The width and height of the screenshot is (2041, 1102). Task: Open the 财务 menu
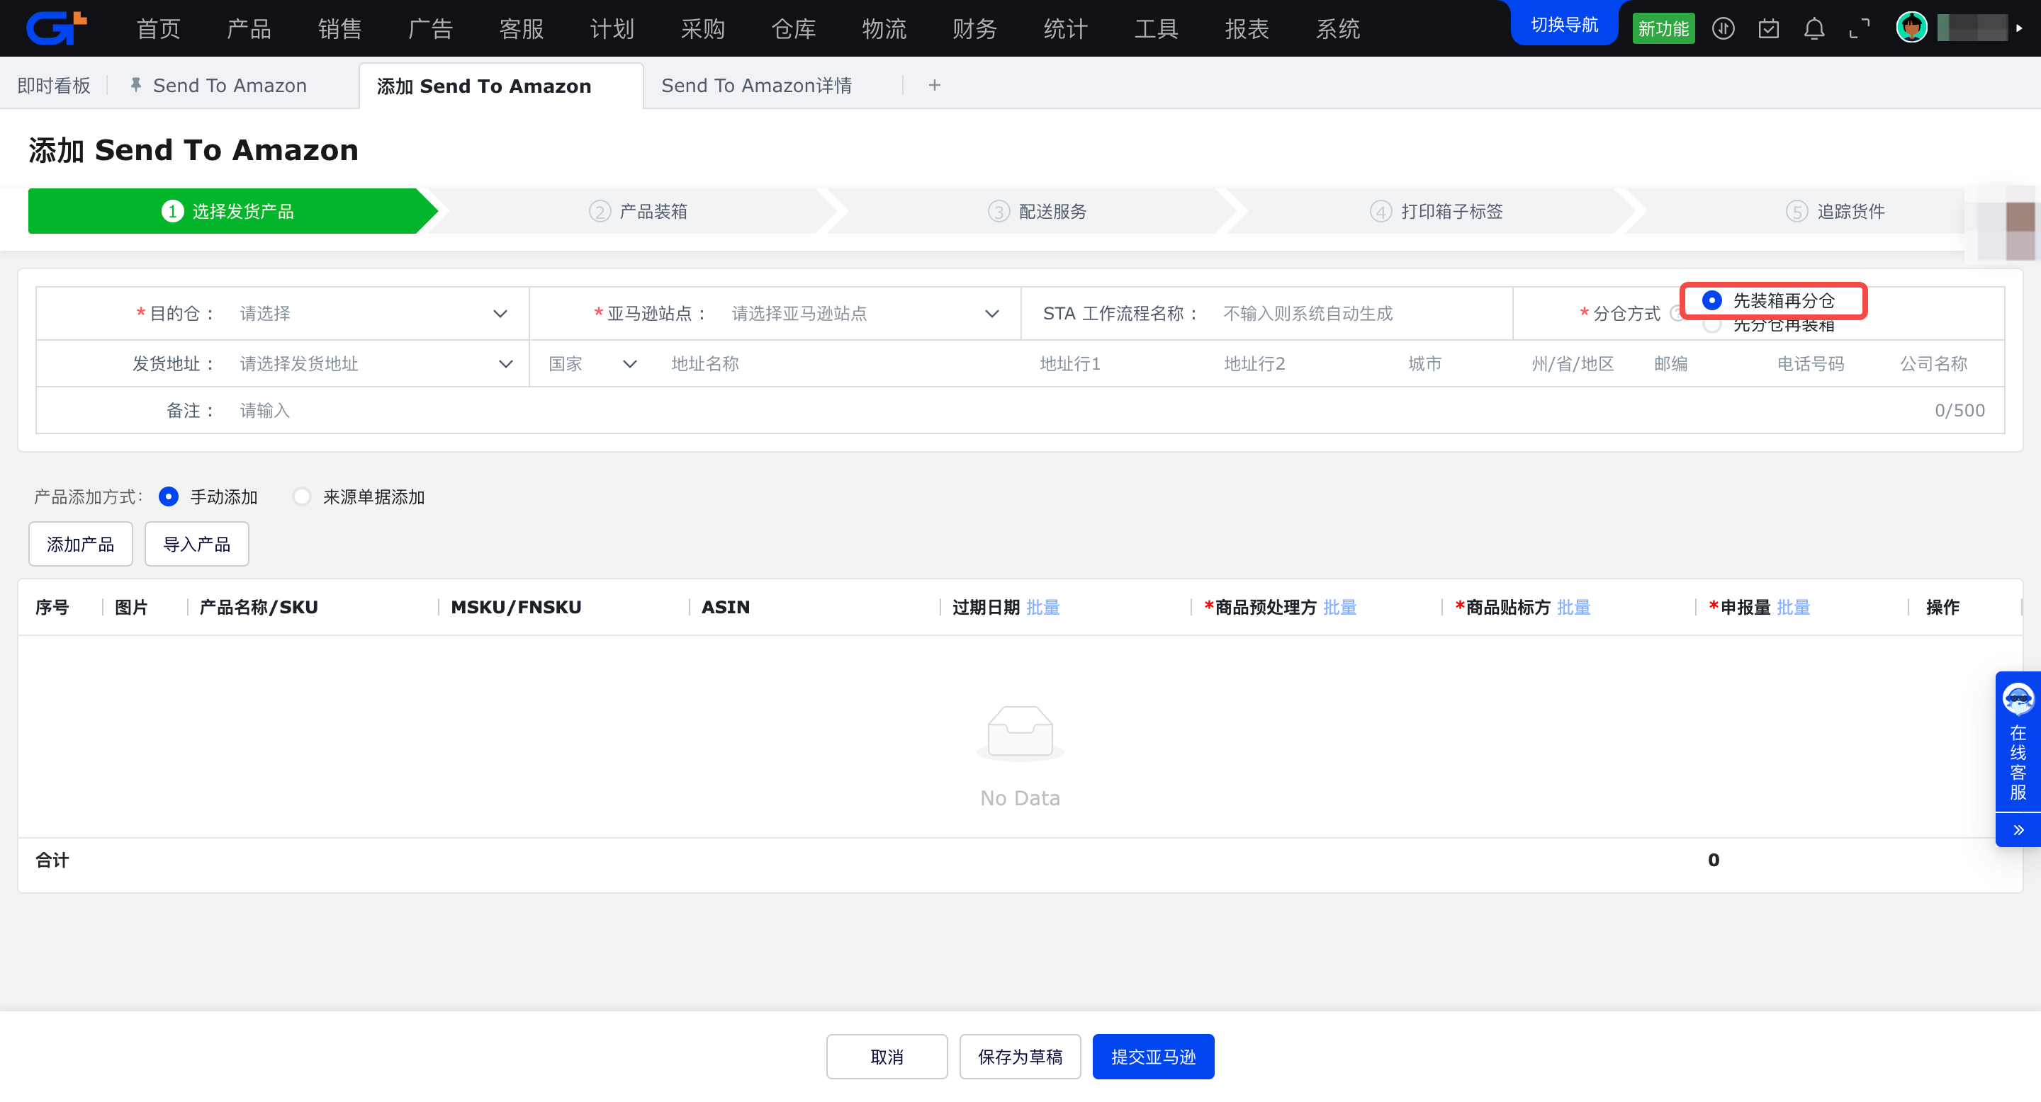coord(974,29)
